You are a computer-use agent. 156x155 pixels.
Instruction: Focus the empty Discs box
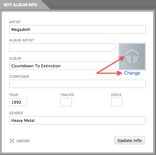(117, 102)
